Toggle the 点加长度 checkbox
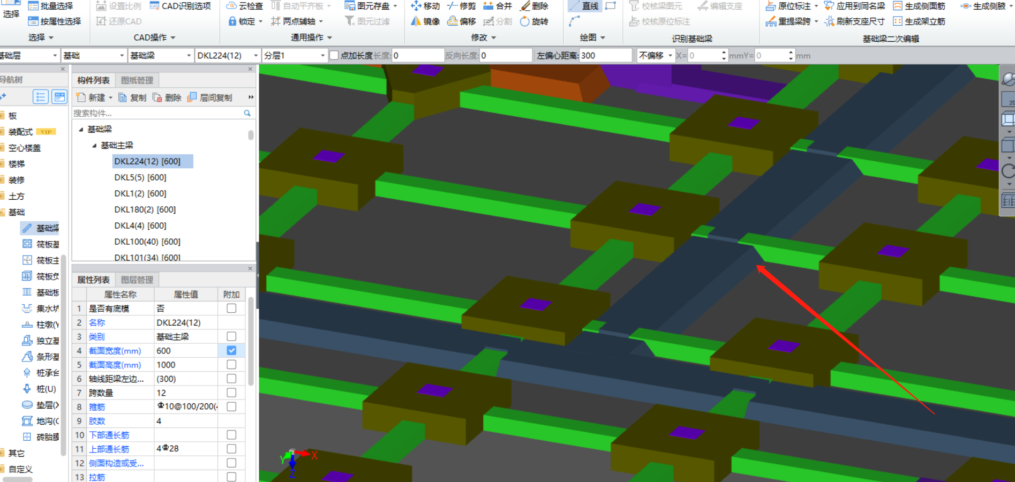Screen dimensions: 1015x482 (334, 55)
